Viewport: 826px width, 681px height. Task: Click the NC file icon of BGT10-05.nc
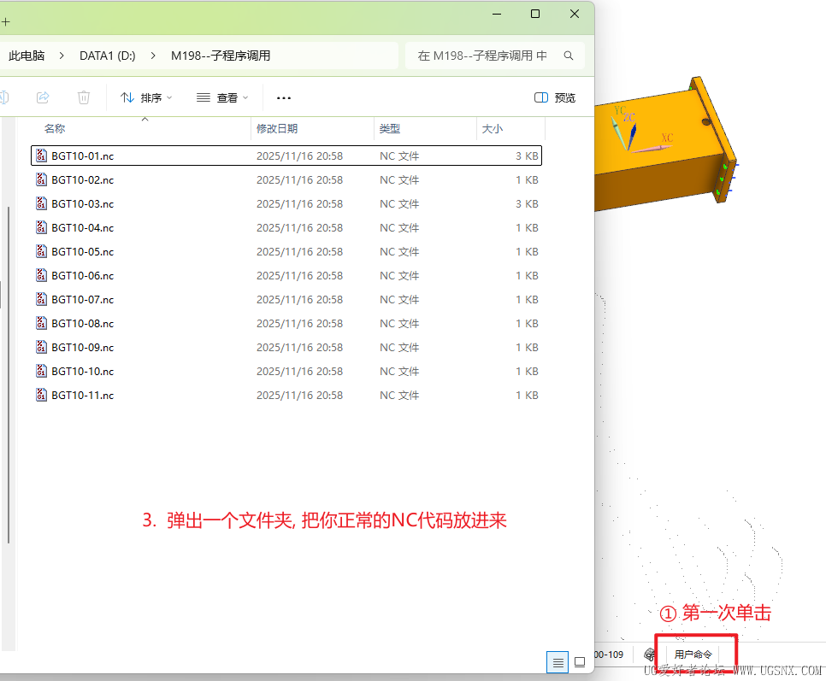[41, 251]
